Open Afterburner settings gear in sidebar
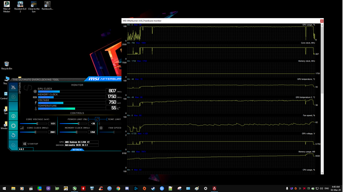Image resolution: width=363 pixels, height=192 pixels. [x=13, y=126]
